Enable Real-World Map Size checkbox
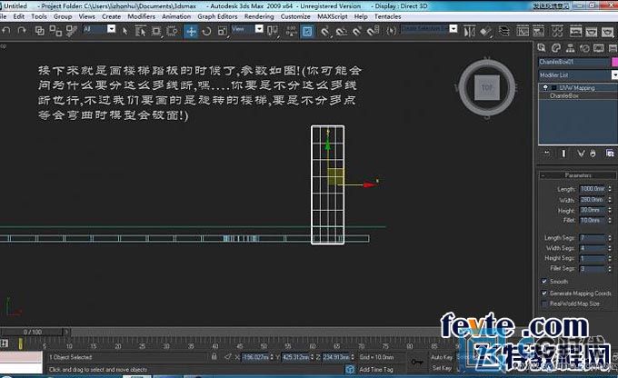 coord(544,303)
